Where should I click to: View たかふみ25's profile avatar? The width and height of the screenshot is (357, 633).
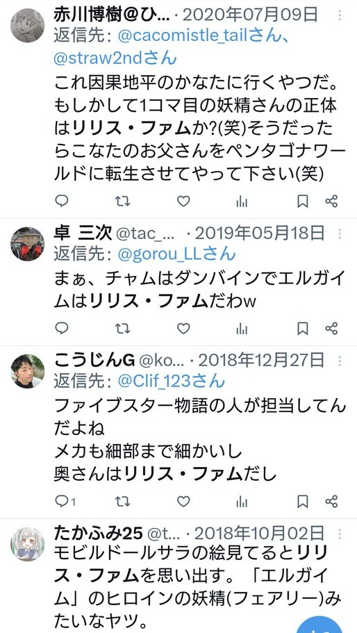point(27,544)
